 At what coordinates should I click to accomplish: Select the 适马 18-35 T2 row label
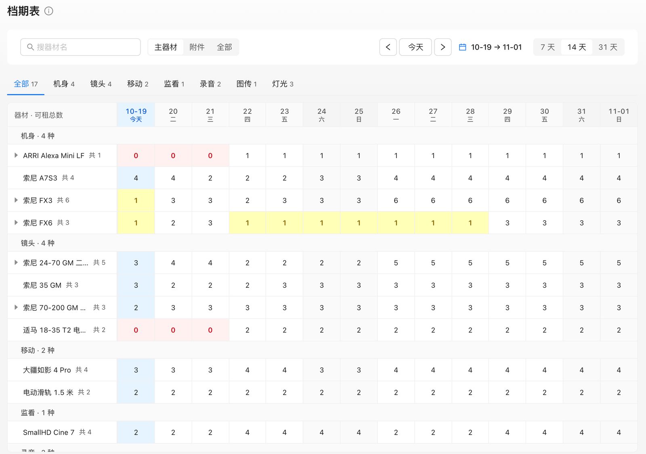(54, 330)
